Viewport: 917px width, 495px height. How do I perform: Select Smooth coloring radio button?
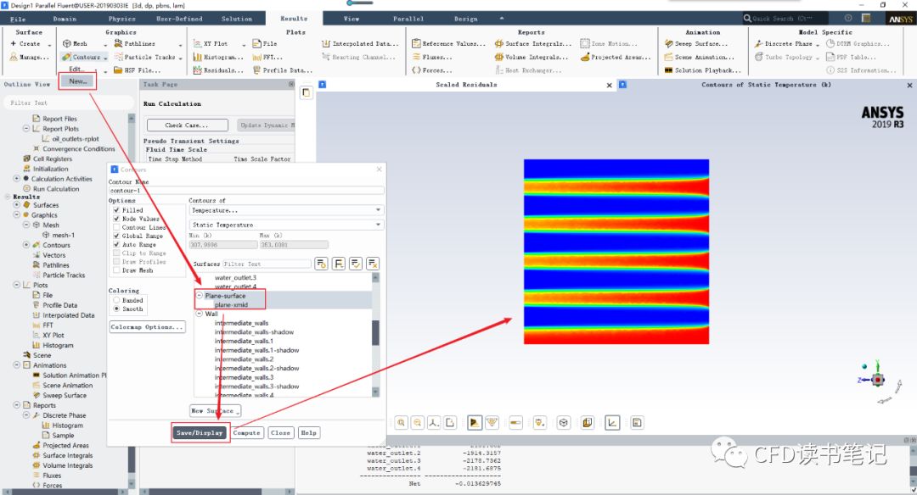tap(117, 309)
